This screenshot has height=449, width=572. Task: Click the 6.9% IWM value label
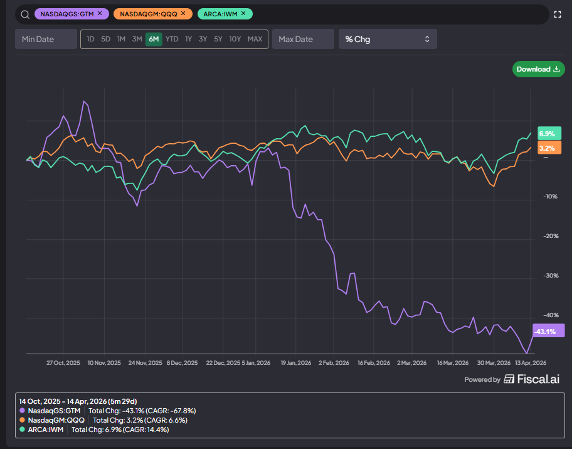[x=549, y=134]
